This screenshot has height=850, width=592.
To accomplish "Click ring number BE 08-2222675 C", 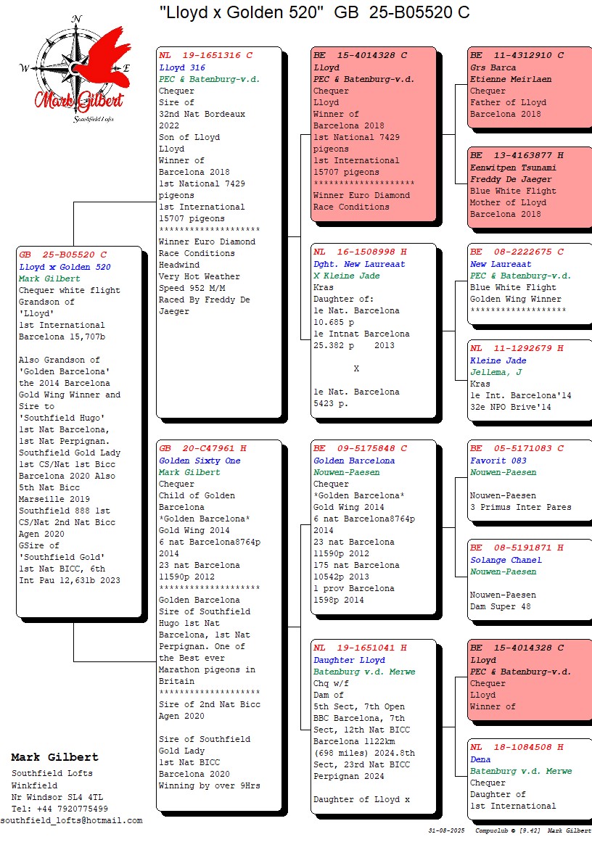I will (517, 252).
